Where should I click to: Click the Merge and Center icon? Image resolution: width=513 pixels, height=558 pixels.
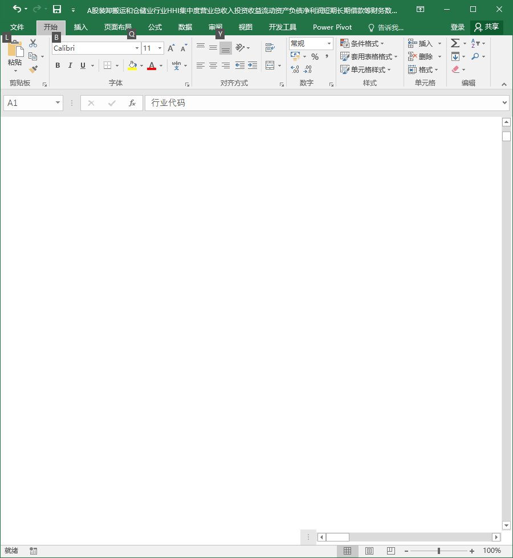point(270,65)
